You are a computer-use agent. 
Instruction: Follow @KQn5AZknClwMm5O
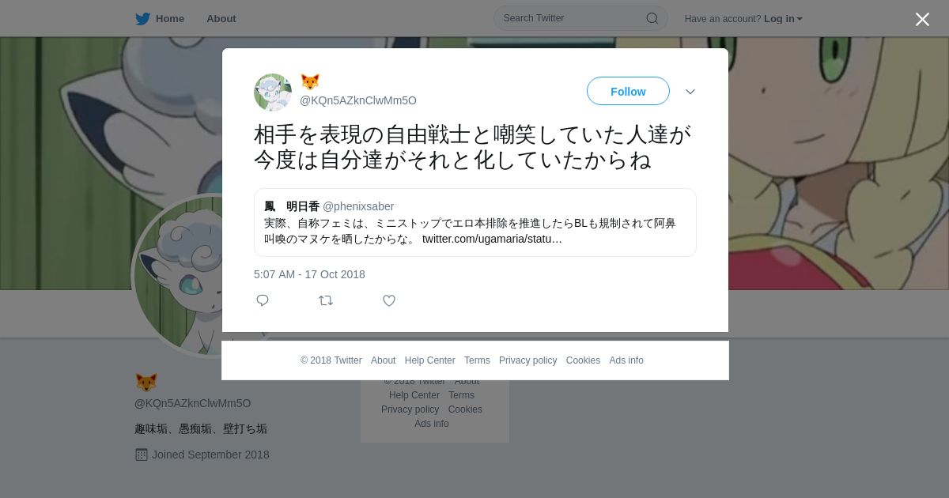coord(628,91)
